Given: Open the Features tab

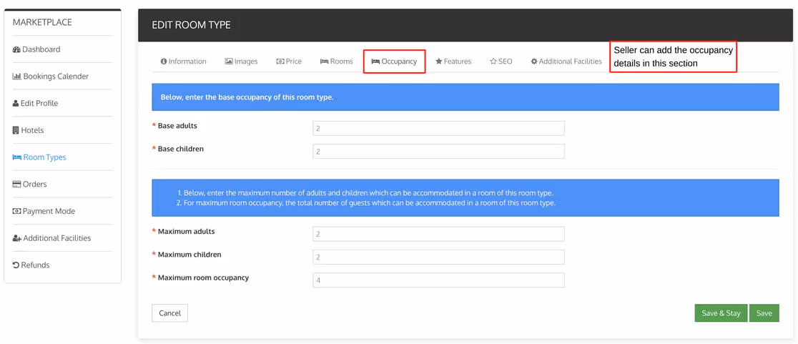Looking at the screenshot, I should click(453, 62).
